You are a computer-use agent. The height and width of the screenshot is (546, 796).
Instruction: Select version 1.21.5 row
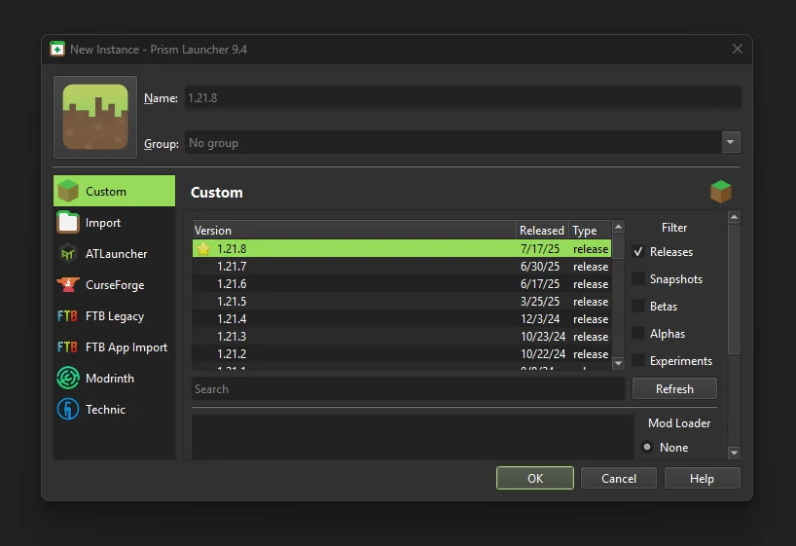click(x=402, y=301)
